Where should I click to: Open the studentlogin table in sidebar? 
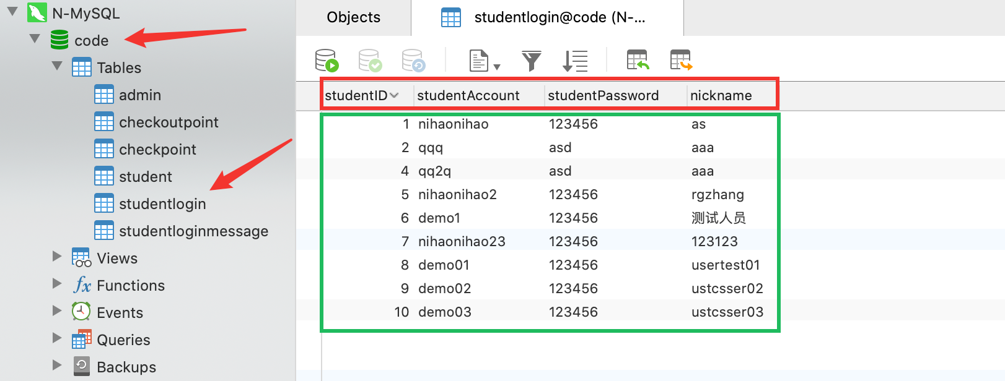click(162, 203)
